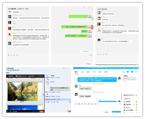
Task: Click the three-dots more options icon
Action: pyautogui.click(x=136, y=72)
